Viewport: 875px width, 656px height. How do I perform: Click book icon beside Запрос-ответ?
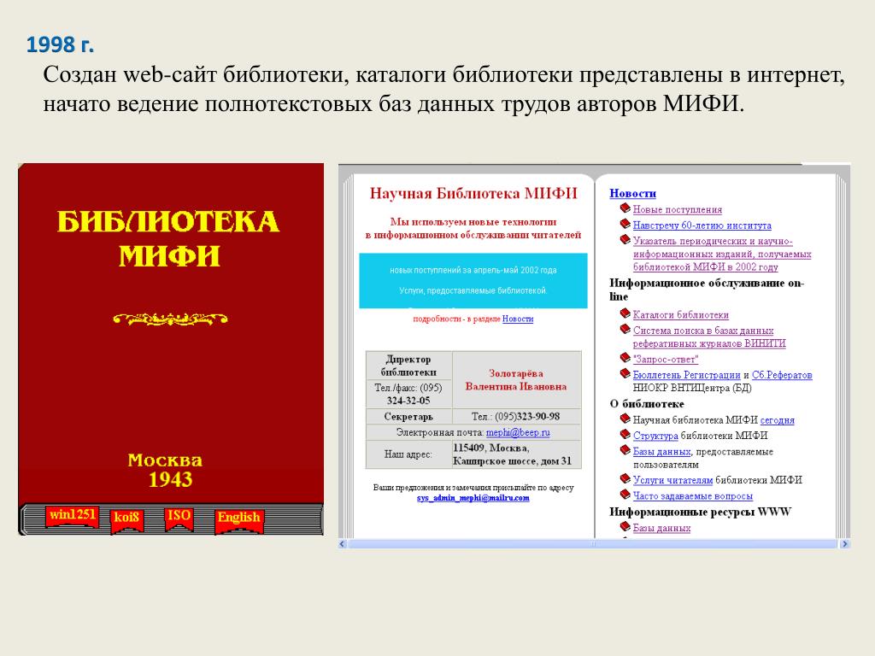click(625, 358)
